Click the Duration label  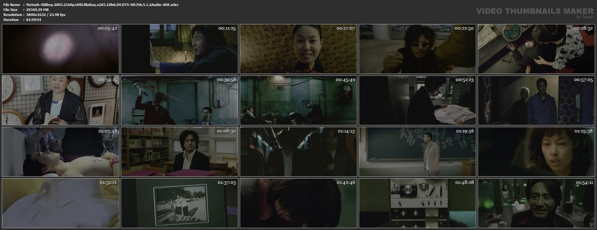pyautogui.click(x=10, y=20)
